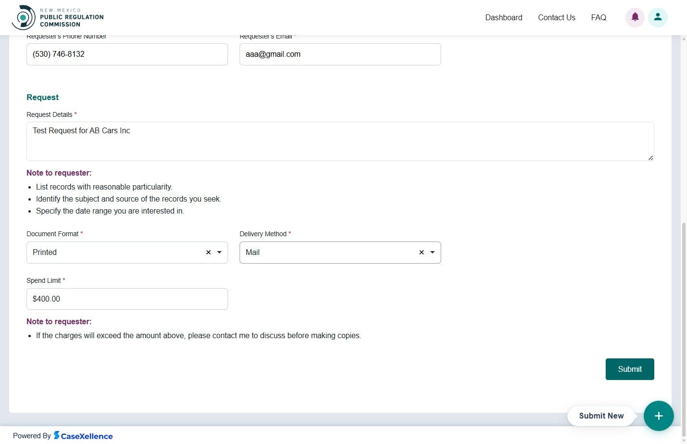
Task: Open the notifications bell
Action: pos(635,17)
